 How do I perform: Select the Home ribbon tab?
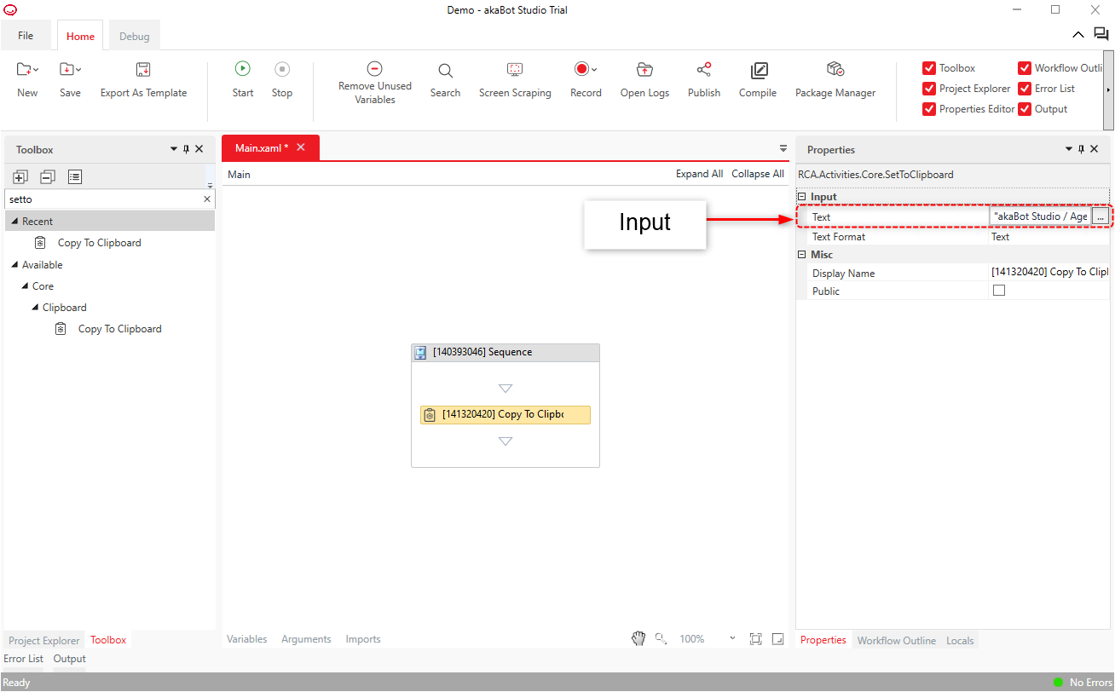(x=81, y=37)
